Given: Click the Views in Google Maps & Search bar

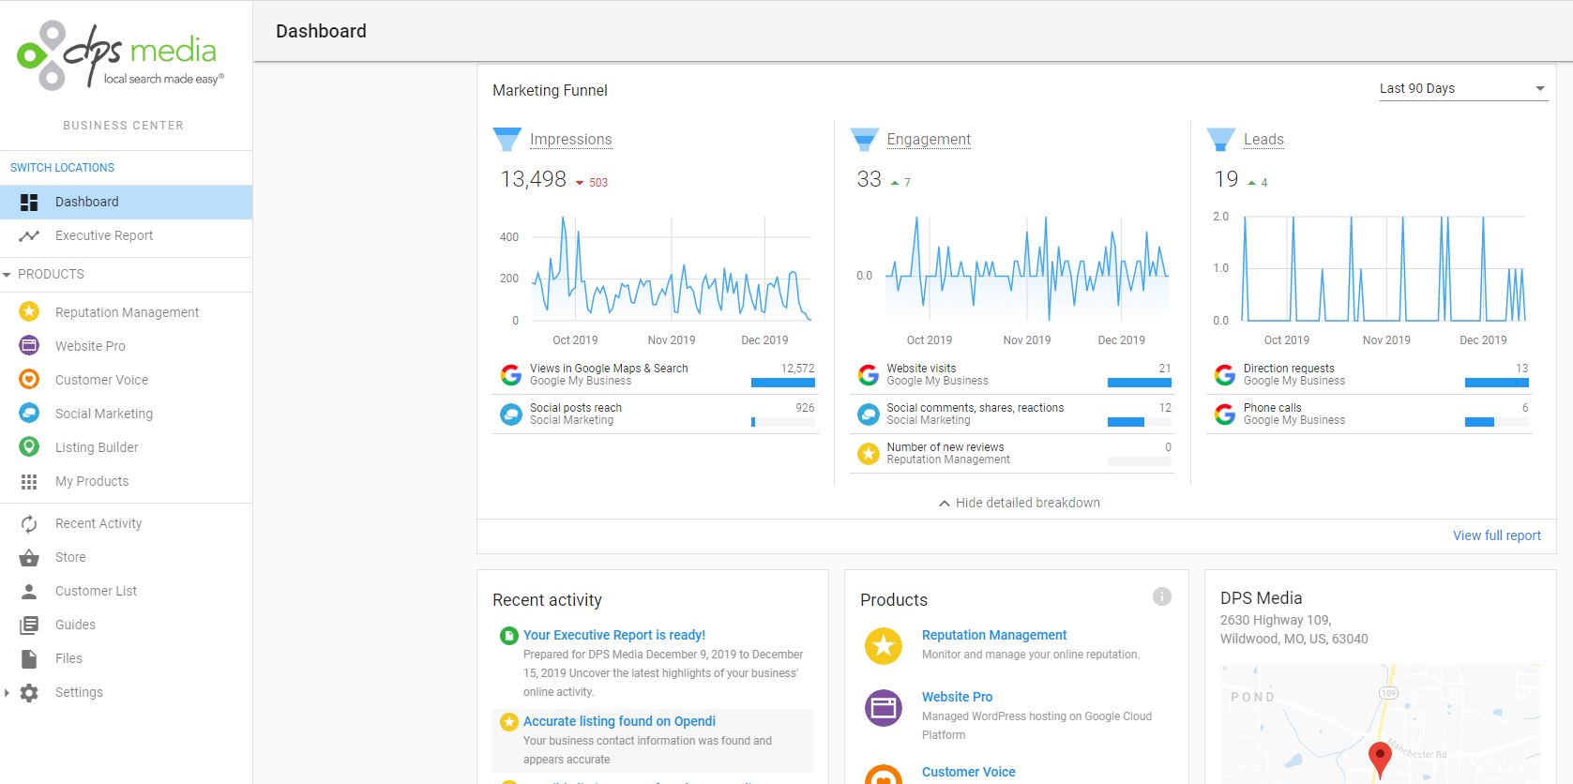Looking at the screenshot, I should pos(782,383).
